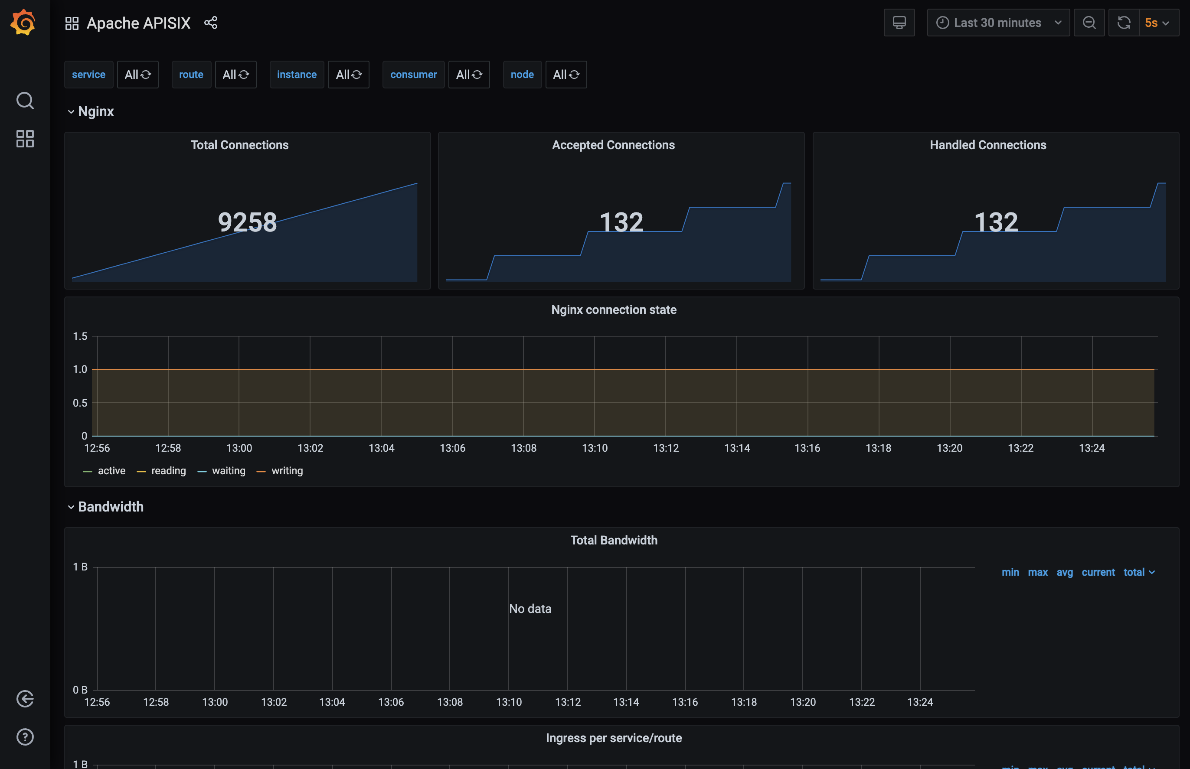
Task: Open the dashboard search icon in sidebar
Action: (x=25, y=101)
